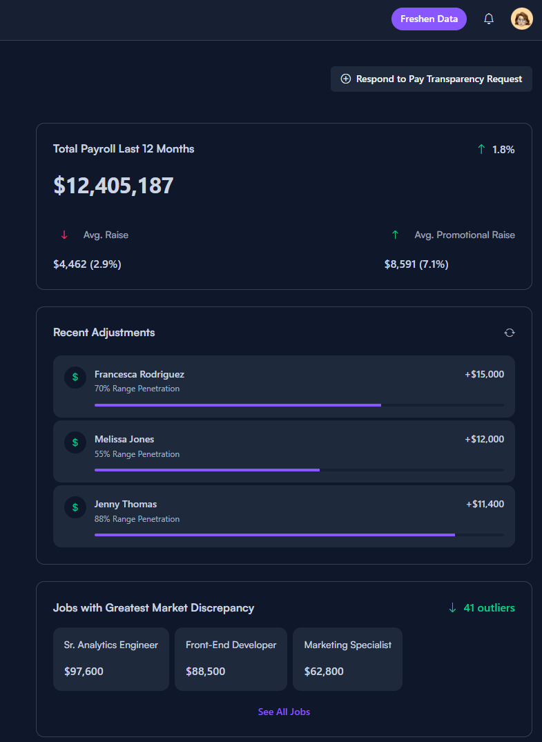Screen dimensions: 542x742
Task: Click the refresh icon on Recent Adjustments
Action: point(509,332)
